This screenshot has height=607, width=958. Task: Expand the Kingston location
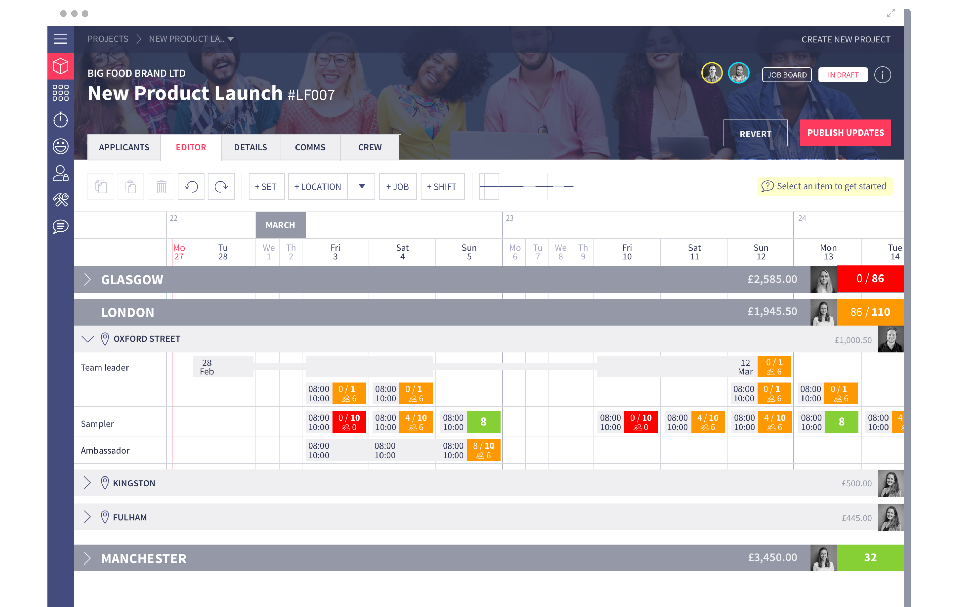pyautogui.click(x=87, y=483)
